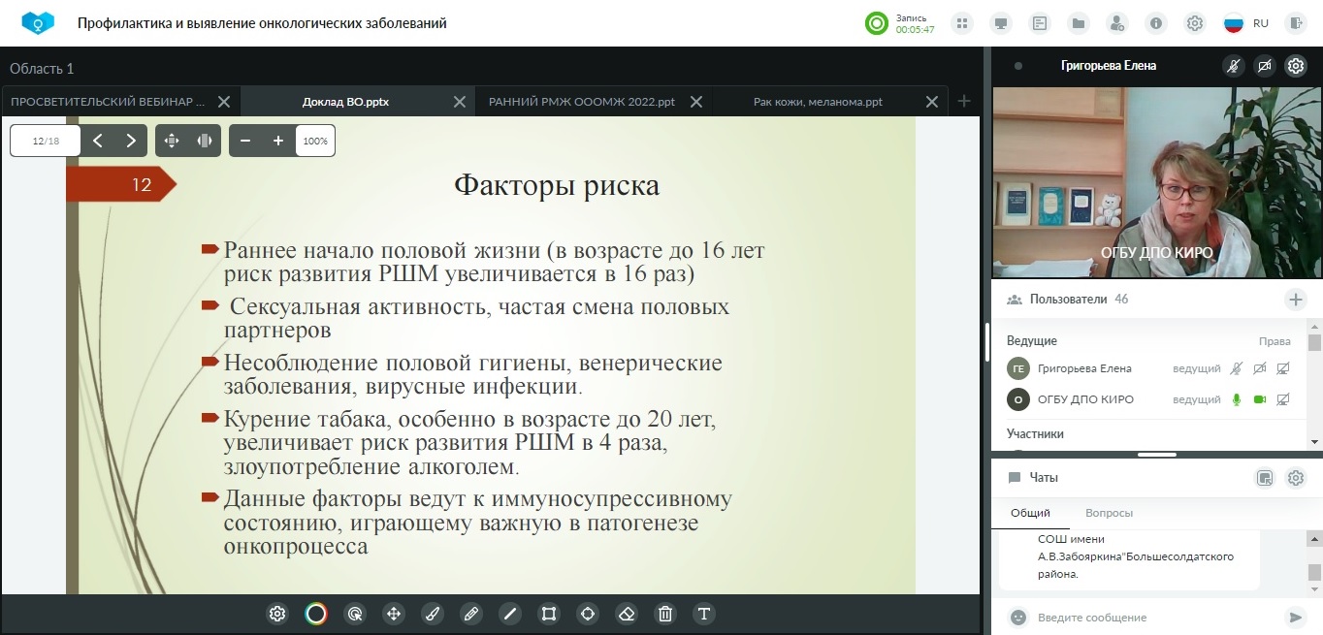Image resolution: width=1323 pixels, height=635 pixels.
Task: Go to the previous slide
Action: coord(98,141)
